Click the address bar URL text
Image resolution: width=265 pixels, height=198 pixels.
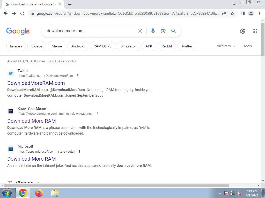point(128,13)
